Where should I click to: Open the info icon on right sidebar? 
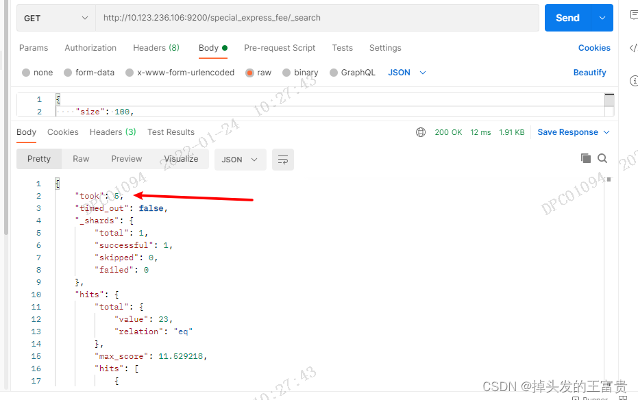pos(633,81)
